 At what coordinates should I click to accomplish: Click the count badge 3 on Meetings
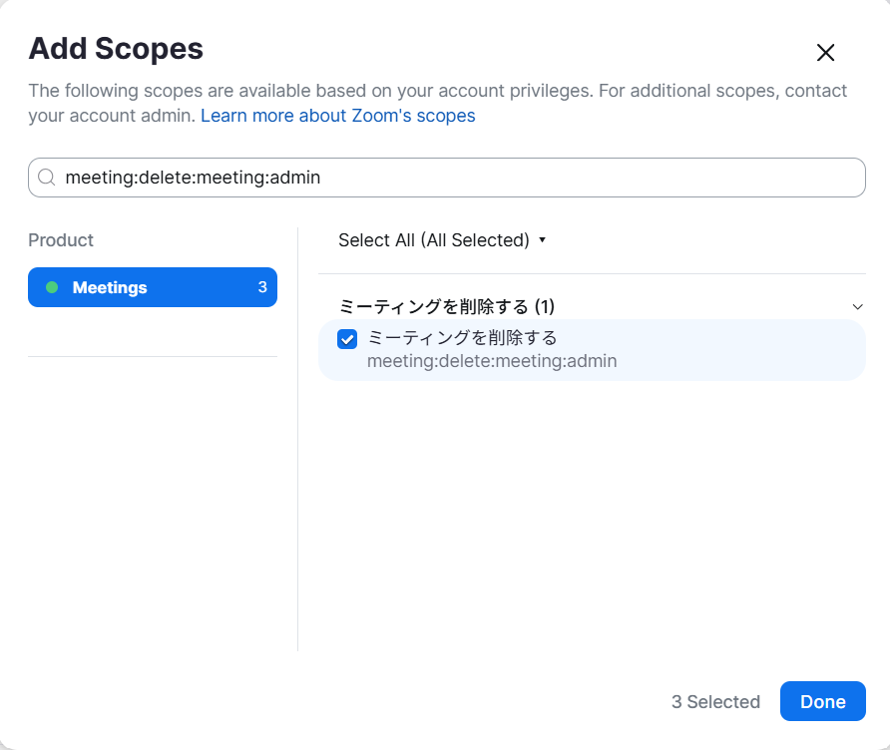pyautogui.click(x=262, y=287)
